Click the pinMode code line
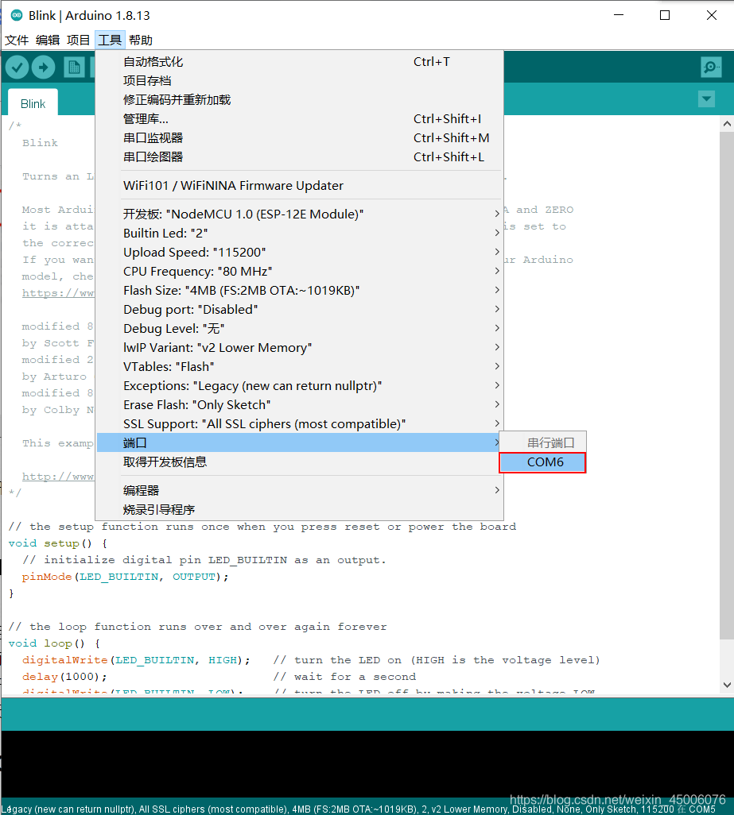734x815 pixels. (x=125, y=577)
